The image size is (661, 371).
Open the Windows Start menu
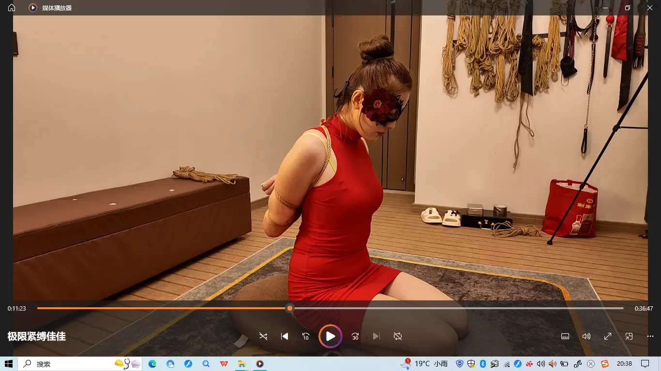click(9, 364)
